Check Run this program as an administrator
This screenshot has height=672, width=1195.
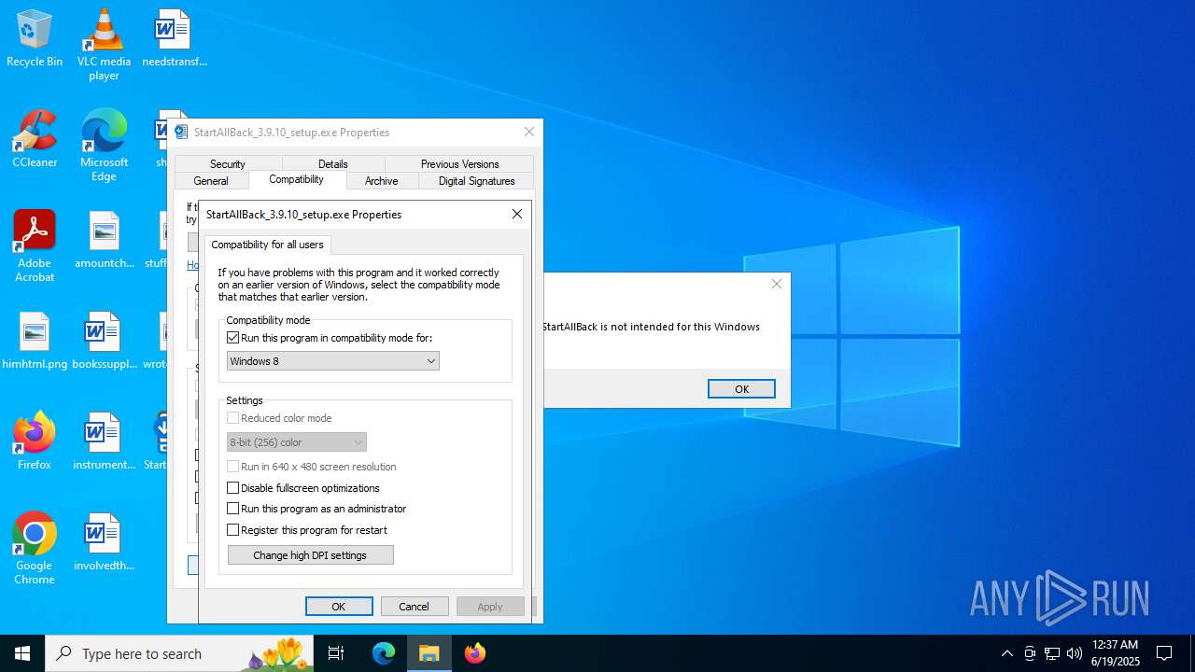(x=233, y=509)
